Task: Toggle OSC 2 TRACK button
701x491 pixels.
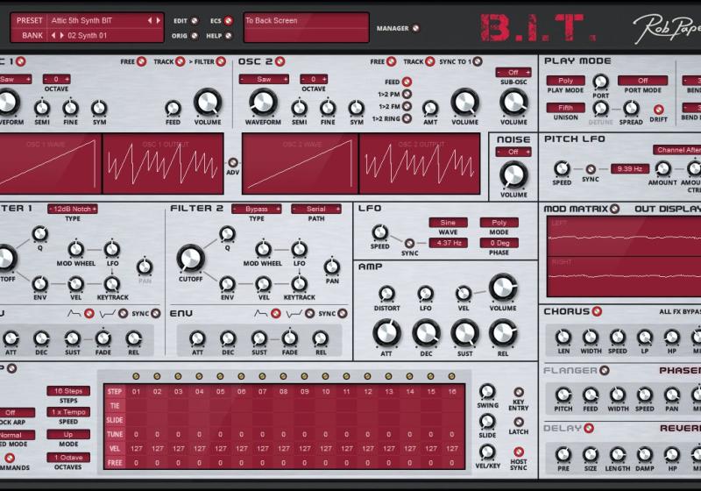Action: click(x=430, y=61)
